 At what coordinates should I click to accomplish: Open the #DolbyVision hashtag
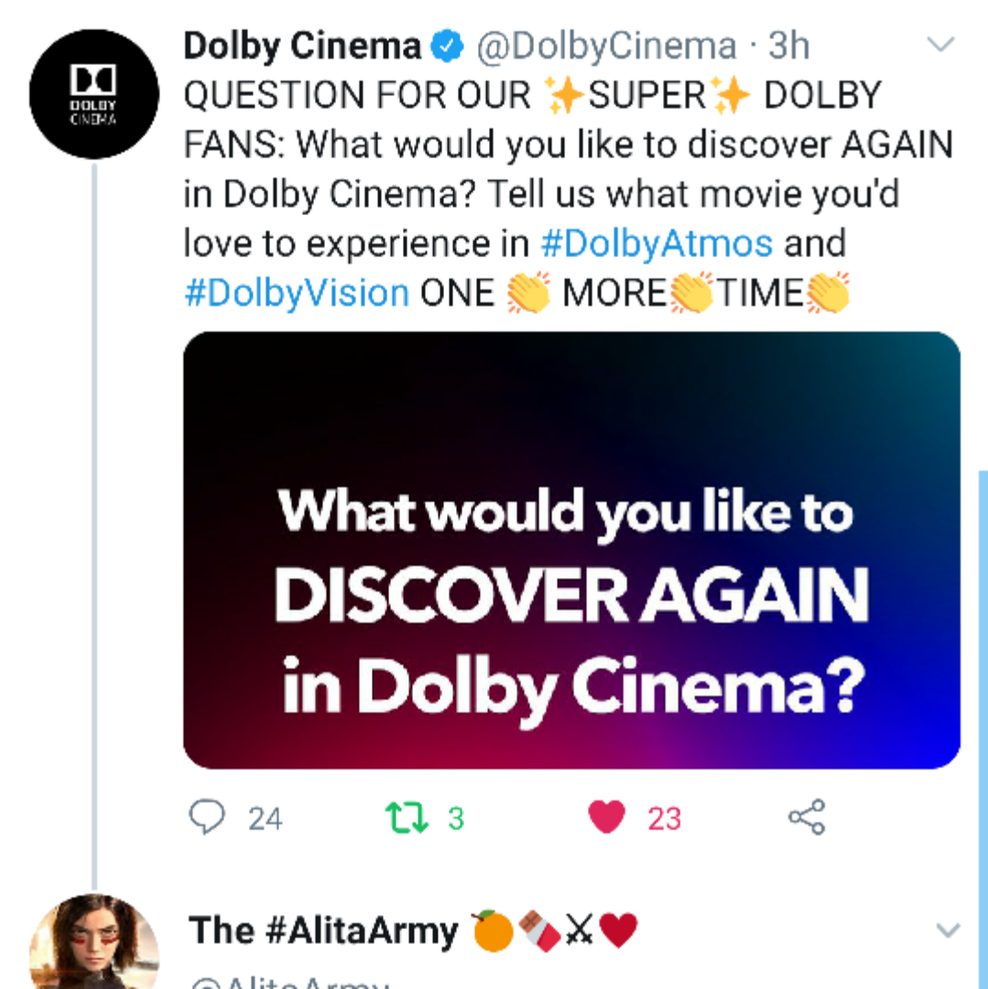tap(297, 293)
